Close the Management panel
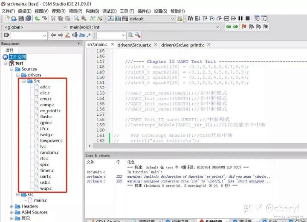Viewport: 307px width, 222px height. 79,43
